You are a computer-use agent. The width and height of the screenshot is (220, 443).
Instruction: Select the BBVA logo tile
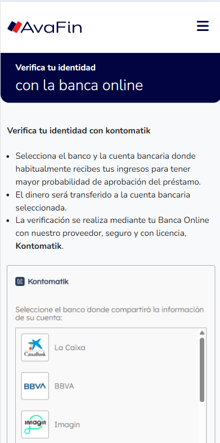point(35,386)
